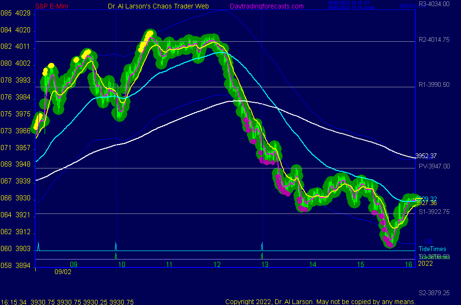Click the UT timestamp in the top right
This screenshot has height=305, width=461.
click(x=349, y=3)
